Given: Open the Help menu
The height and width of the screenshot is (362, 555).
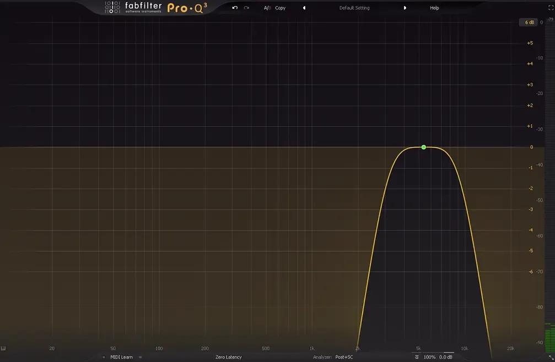Looking at the screenshot, I should [x=434, y=8].
